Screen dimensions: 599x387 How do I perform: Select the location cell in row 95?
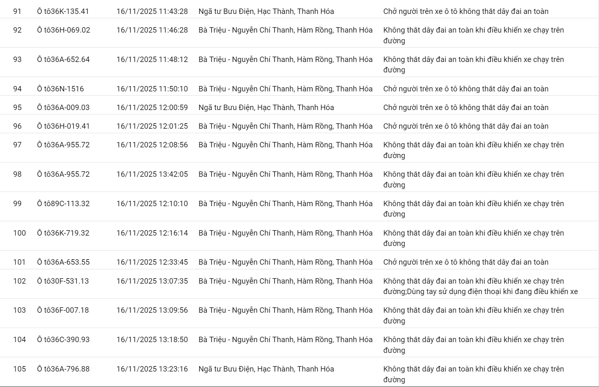(x=266, y=107)
